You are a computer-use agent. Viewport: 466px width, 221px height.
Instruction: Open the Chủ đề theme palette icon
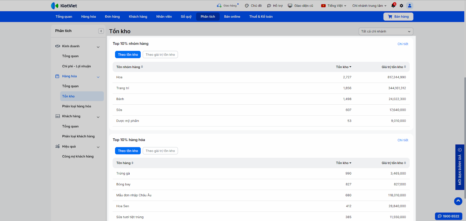(x=247, y=6)
